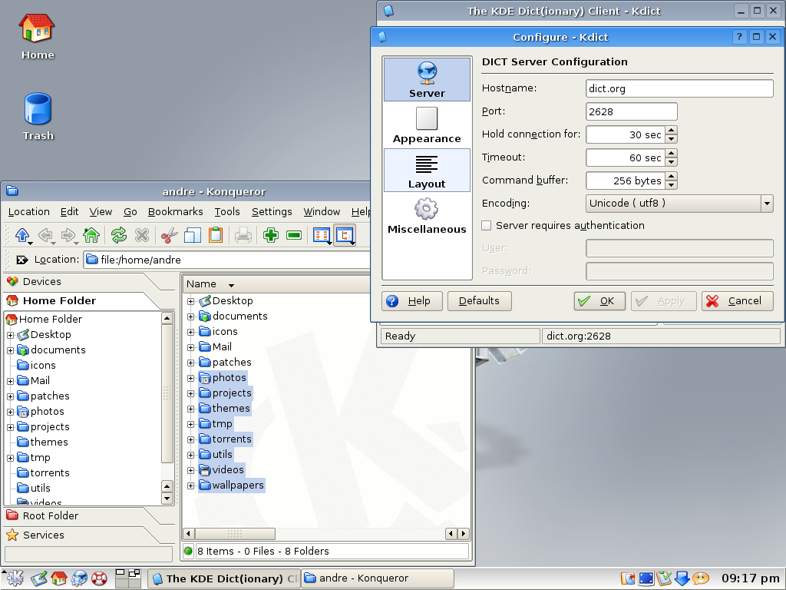786x590 pixels.
Task: Click the Help button in Configure dialog
Action: tap(412, 301)
